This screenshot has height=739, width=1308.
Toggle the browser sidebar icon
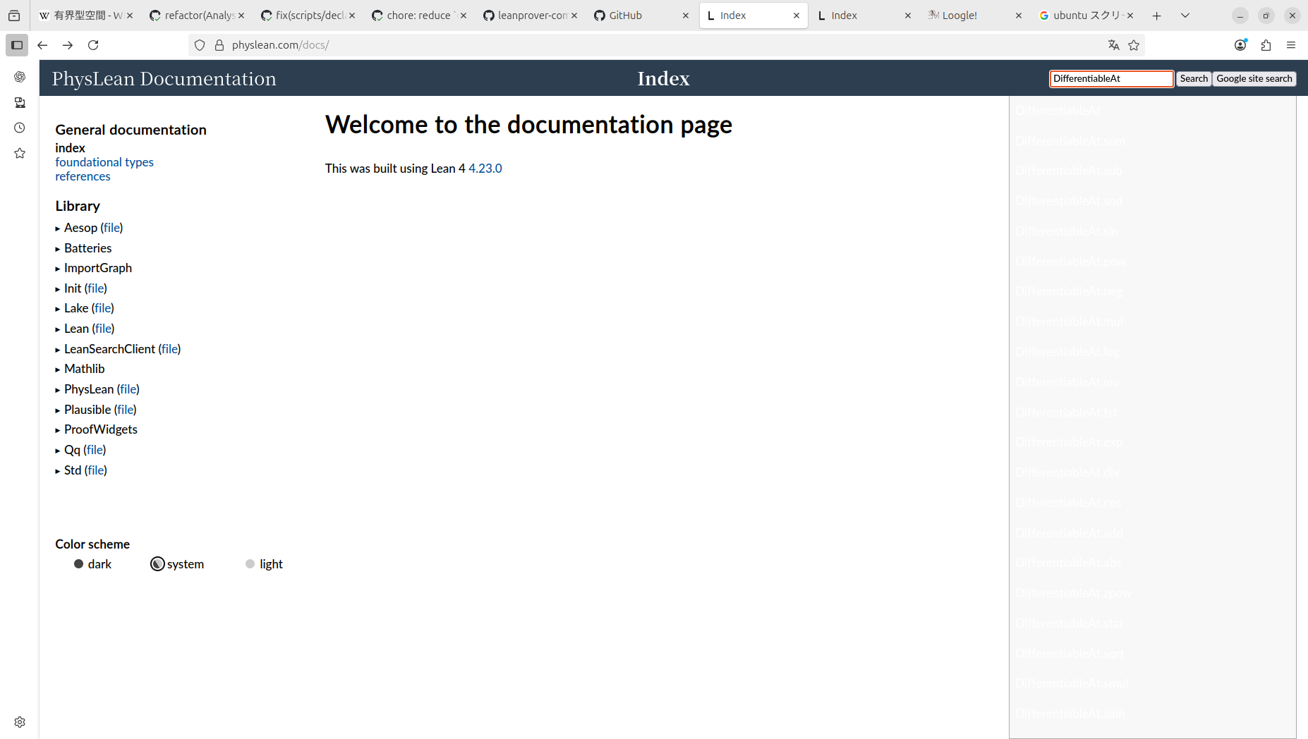click(17, 45)
